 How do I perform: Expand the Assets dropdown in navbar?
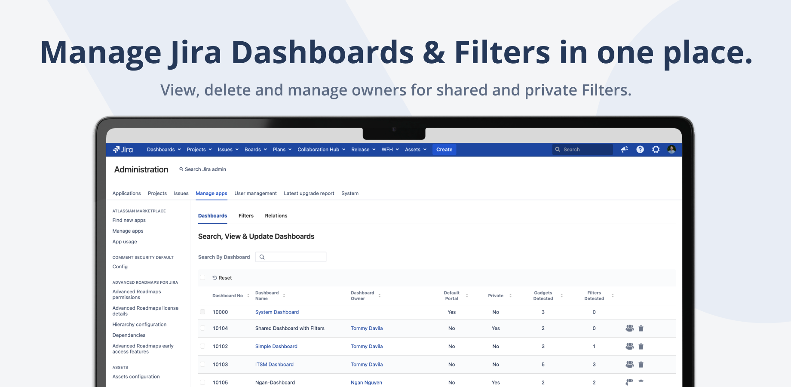click(416, 150)
